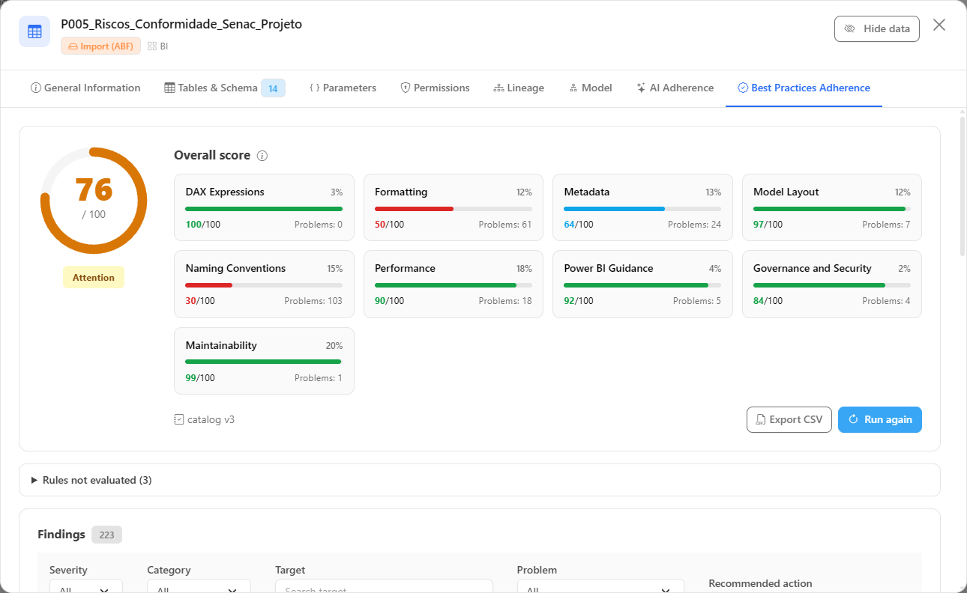The width and height of the screenshot is (967, 593).
Task: Switch to the General Information tab
Action: (85, 88)
